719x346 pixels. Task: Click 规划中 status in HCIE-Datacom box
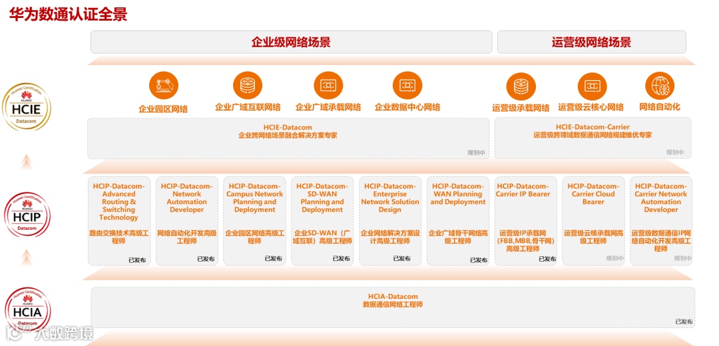click(477, 153)
